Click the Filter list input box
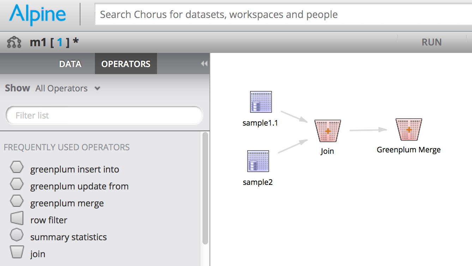The width and height of the screenshot is (472, 266). 104,115
